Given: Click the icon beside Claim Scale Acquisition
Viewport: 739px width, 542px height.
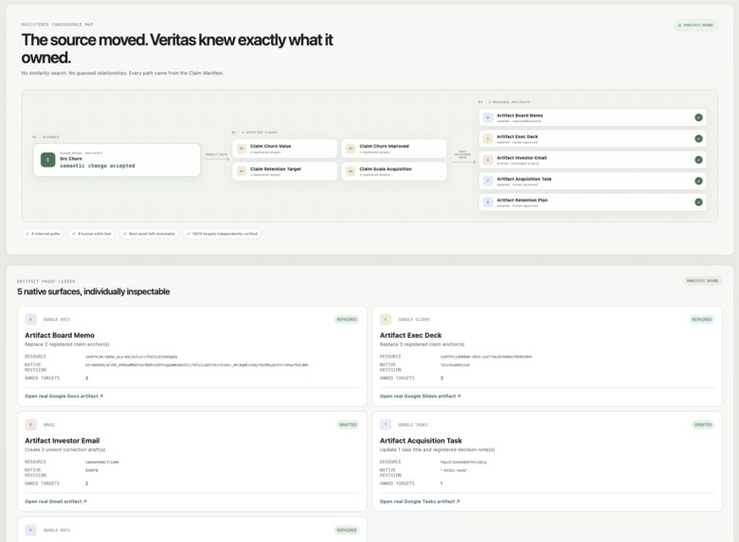Looking at the screenshot, I should point(351,171).
